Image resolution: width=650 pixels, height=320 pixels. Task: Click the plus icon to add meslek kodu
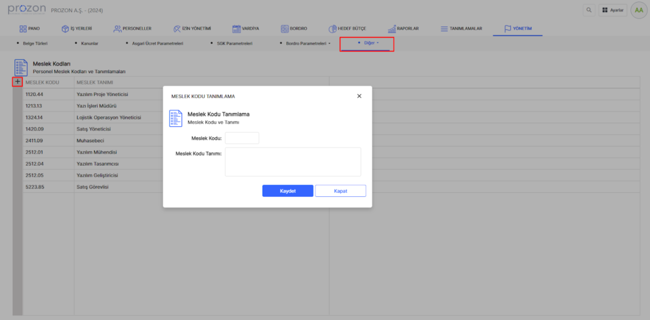coord(18,82)
